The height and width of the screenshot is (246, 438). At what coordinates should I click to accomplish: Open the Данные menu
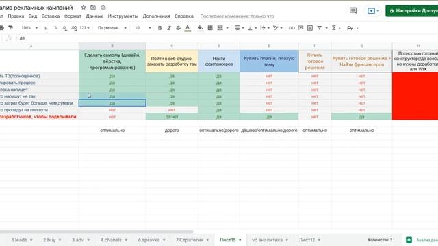click(x=94, y=16)
